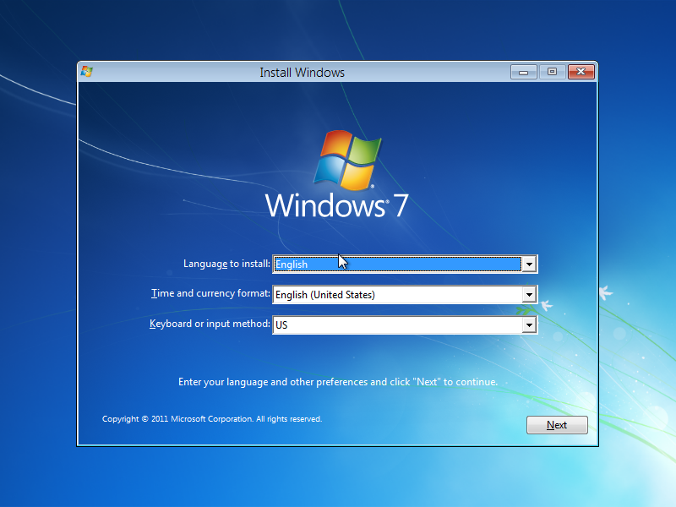Click the Next button
This screenshot has height=507, width=676.
pos(557,425)
